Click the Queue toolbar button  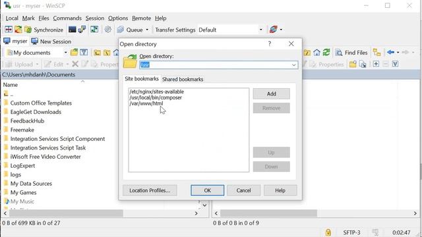130,30
